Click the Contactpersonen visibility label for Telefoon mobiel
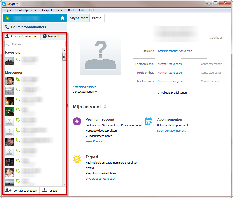This screenshot has width=233, height=198. (212, 64)
